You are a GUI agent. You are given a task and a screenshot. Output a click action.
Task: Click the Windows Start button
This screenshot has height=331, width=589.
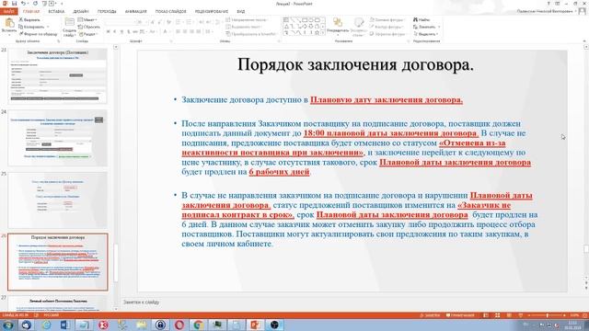point(8,325)
